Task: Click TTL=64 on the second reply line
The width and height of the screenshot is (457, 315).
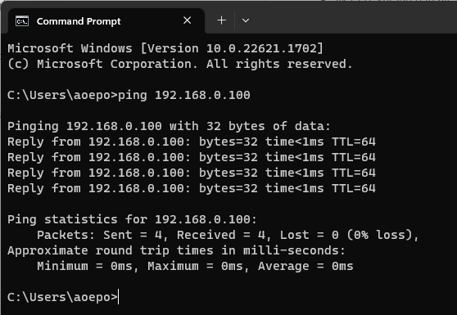Action: pyautogui.click(x=354, y=157)
